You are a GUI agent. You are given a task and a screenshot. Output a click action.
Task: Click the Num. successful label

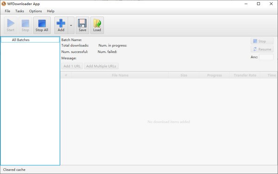[75, 52]
